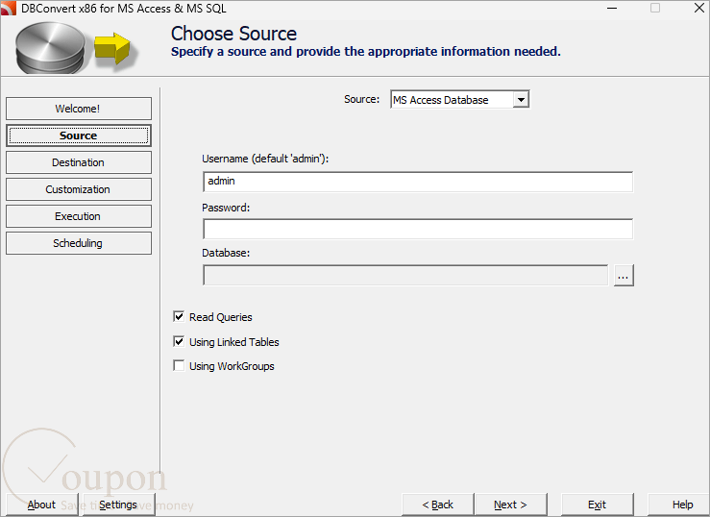Go to the Destination step
Image resolution: width=710 pixels, height=517 pixels.
79,162
